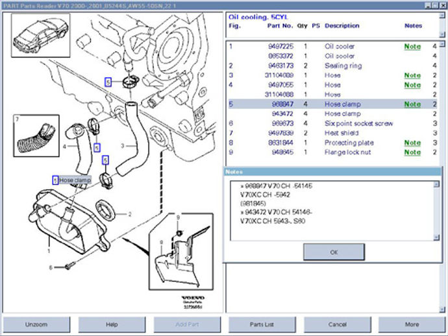Viewport: 448px width, 336px height.
Task: Click parts list bottom scrollbar down arrow
Action: (442, 309)
